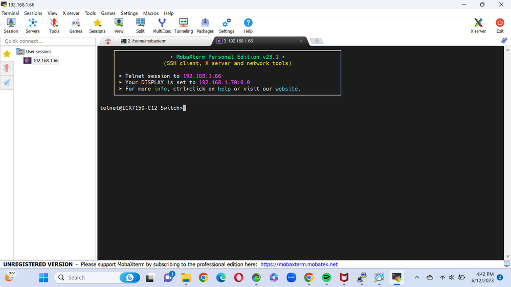Open the Servers toolbar icon

[x=33, y=26]
